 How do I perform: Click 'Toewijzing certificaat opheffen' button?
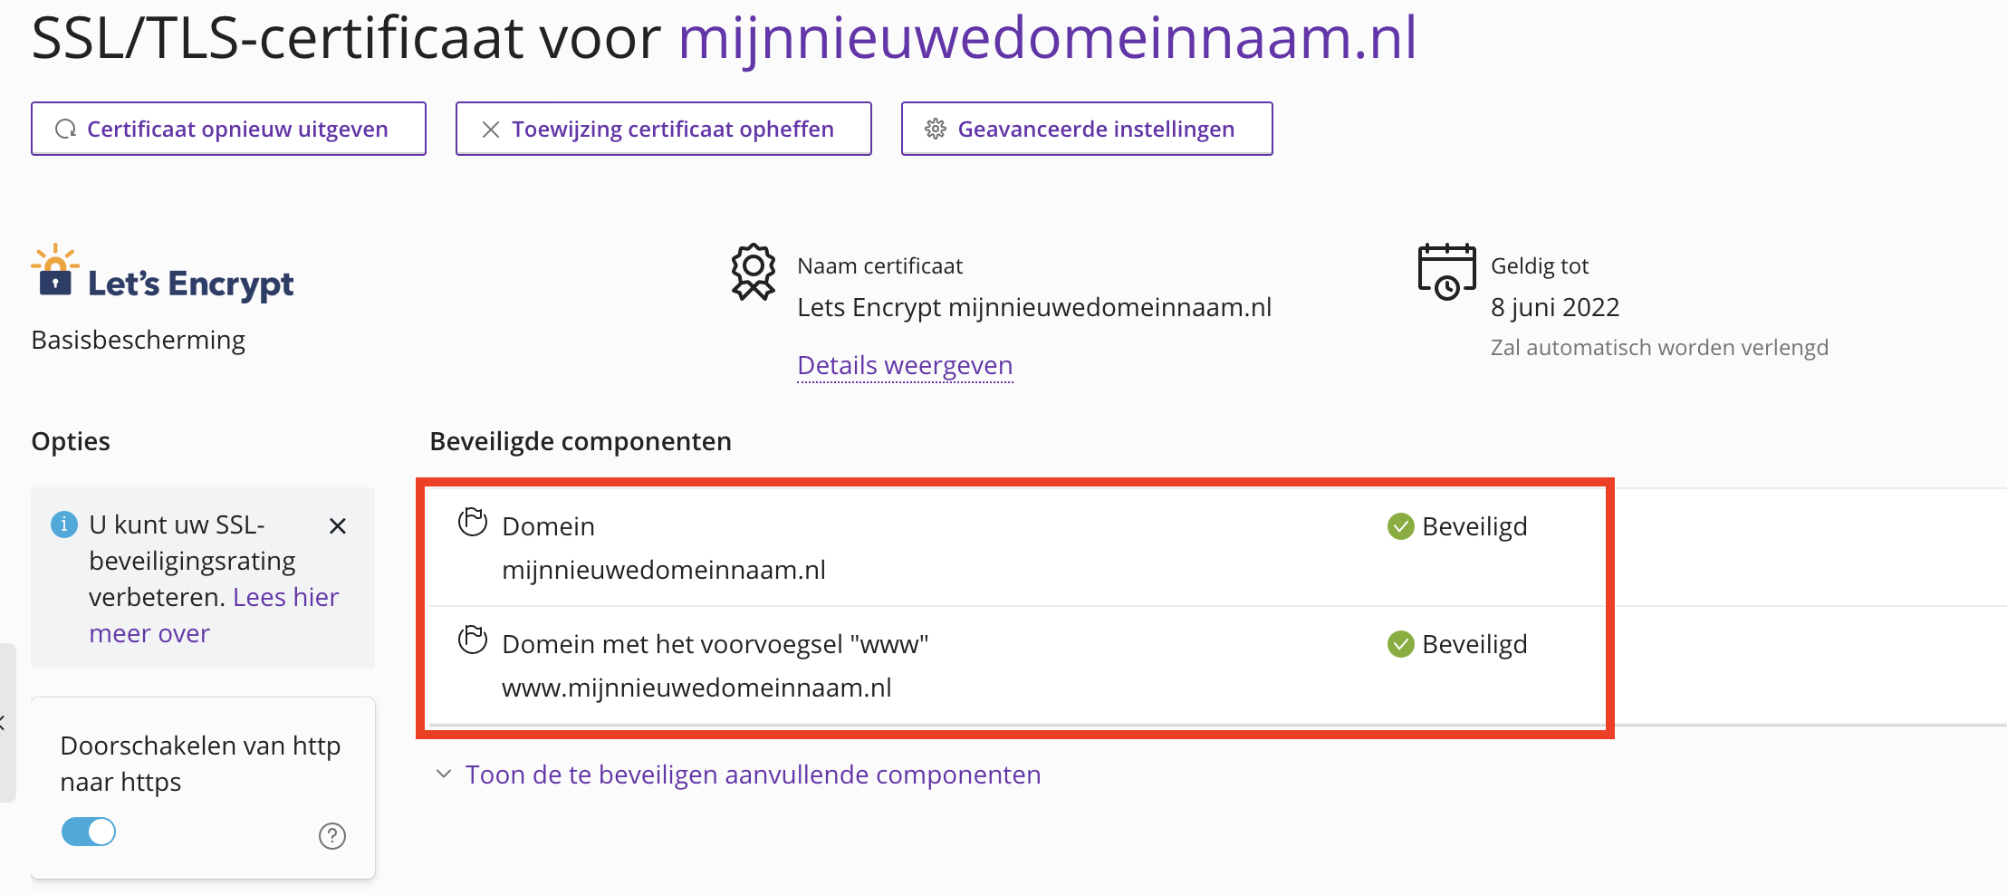tap(663, 130)
